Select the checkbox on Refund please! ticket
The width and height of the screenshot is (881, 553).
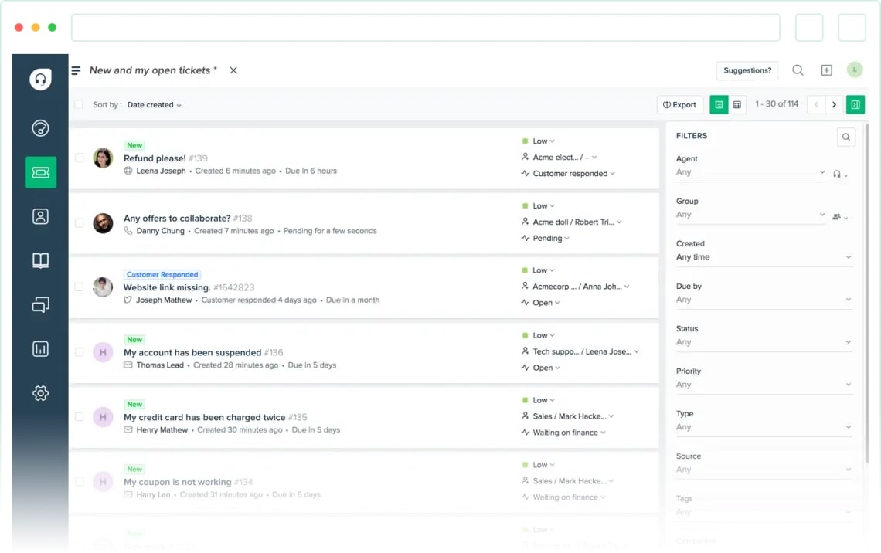pos(79,157)
